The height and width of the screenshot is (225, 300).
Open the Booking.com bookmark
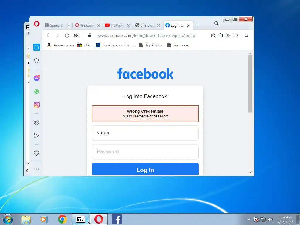point(115,45)
